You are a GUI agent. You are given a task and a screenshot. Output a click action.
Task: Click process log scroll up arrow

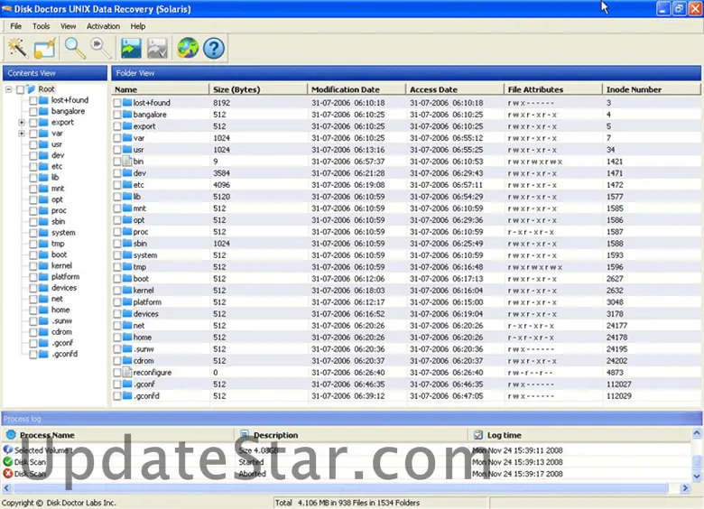click(x=697, y=433)
